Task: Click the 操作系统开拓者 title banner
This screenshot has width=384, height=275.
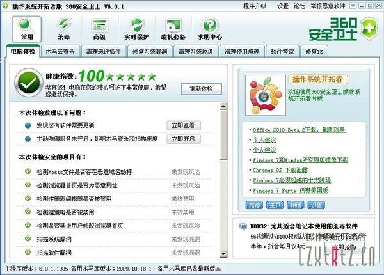Action: [317, 79]
